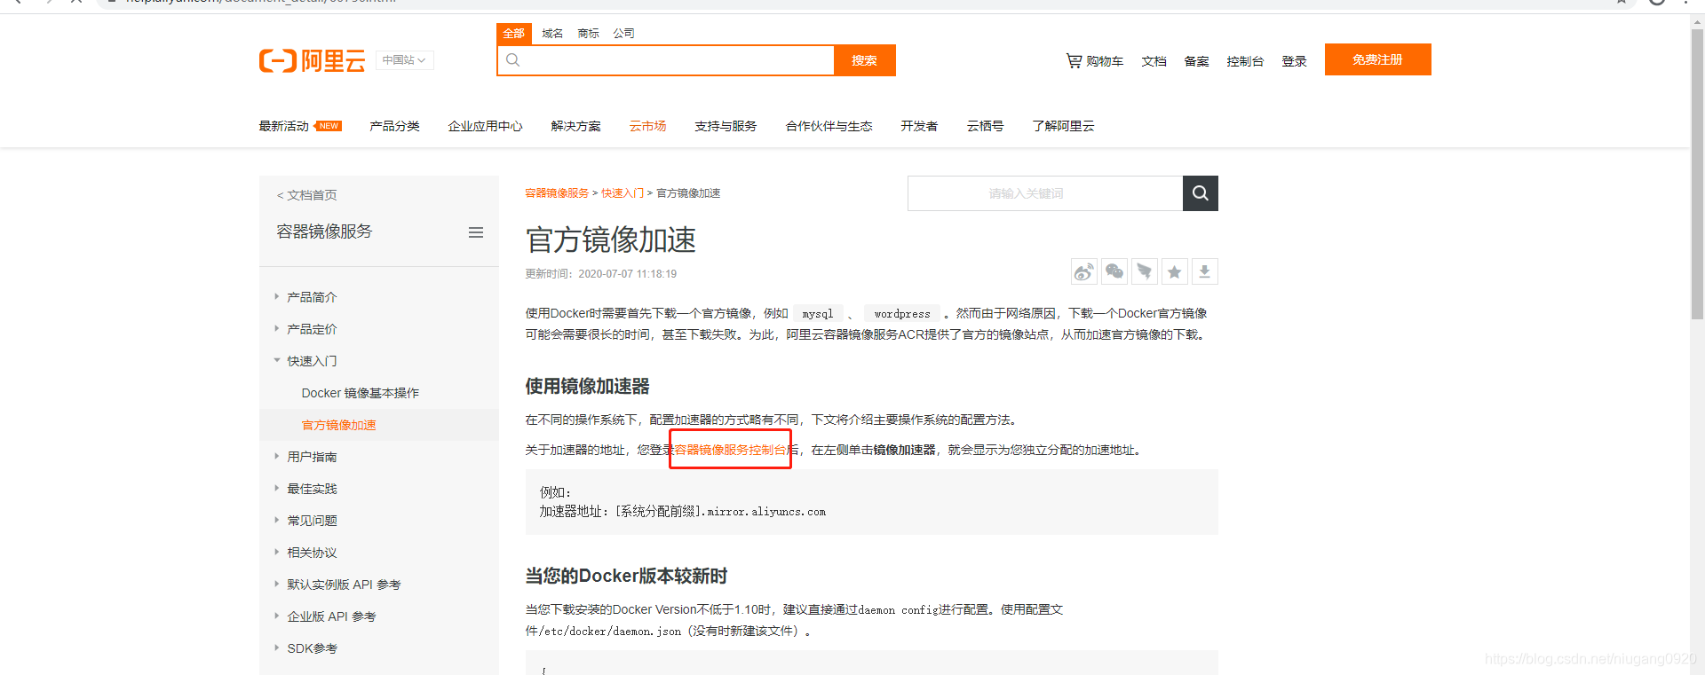Select the 商标 search tab
Viewport: 1705px width, 675px height.
[588, 34]
